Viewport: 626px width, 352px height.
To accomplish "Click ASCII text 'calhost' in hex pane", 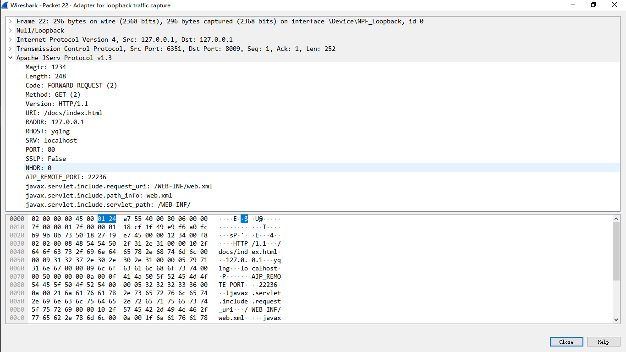I will click(x=264, y=269).
